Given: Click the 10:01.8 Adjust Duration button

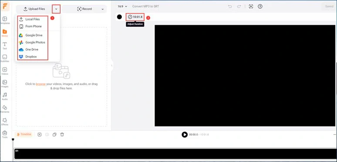Looking at the screenshot, I should (x=135, y=17).
